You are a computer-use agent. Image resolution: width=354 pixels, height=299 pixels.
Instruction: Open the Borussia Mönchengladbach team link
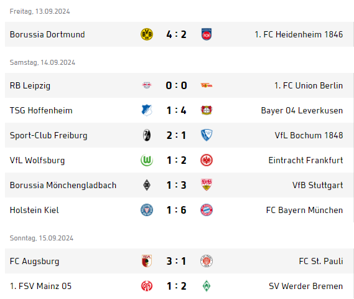[x=63, y=185]
